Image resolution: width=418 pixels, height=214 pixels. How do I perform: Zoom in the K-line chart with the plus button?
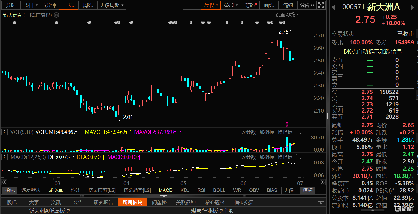point(187,5)
